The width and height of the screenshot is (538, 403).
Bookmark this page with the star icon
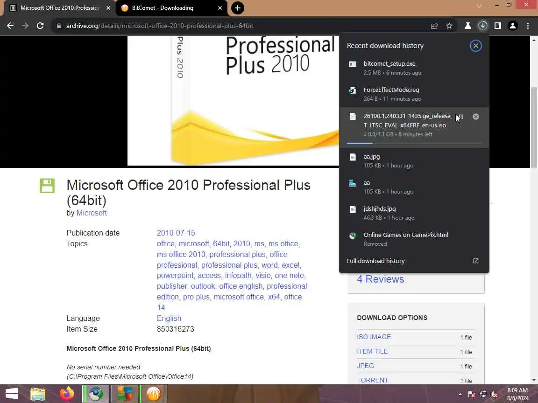coord(449,26)
